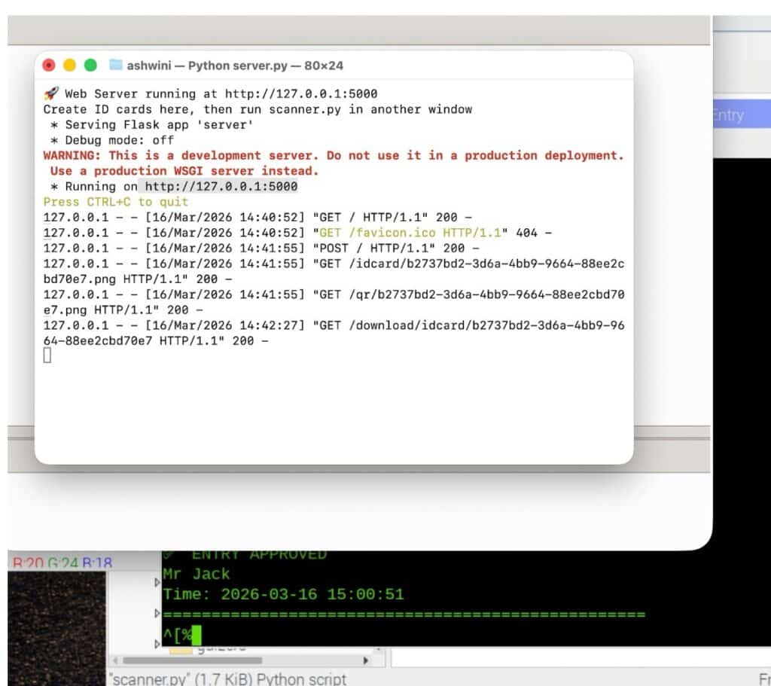Click the folder icon beside ashwini title
771x686 pixels.
point(115,66)
